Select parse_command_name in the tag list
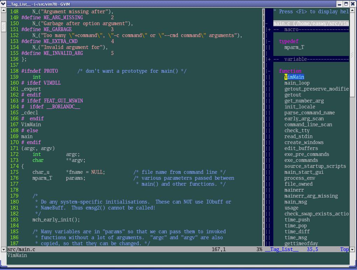Screen dimensions: 357x270 (309, 113)
